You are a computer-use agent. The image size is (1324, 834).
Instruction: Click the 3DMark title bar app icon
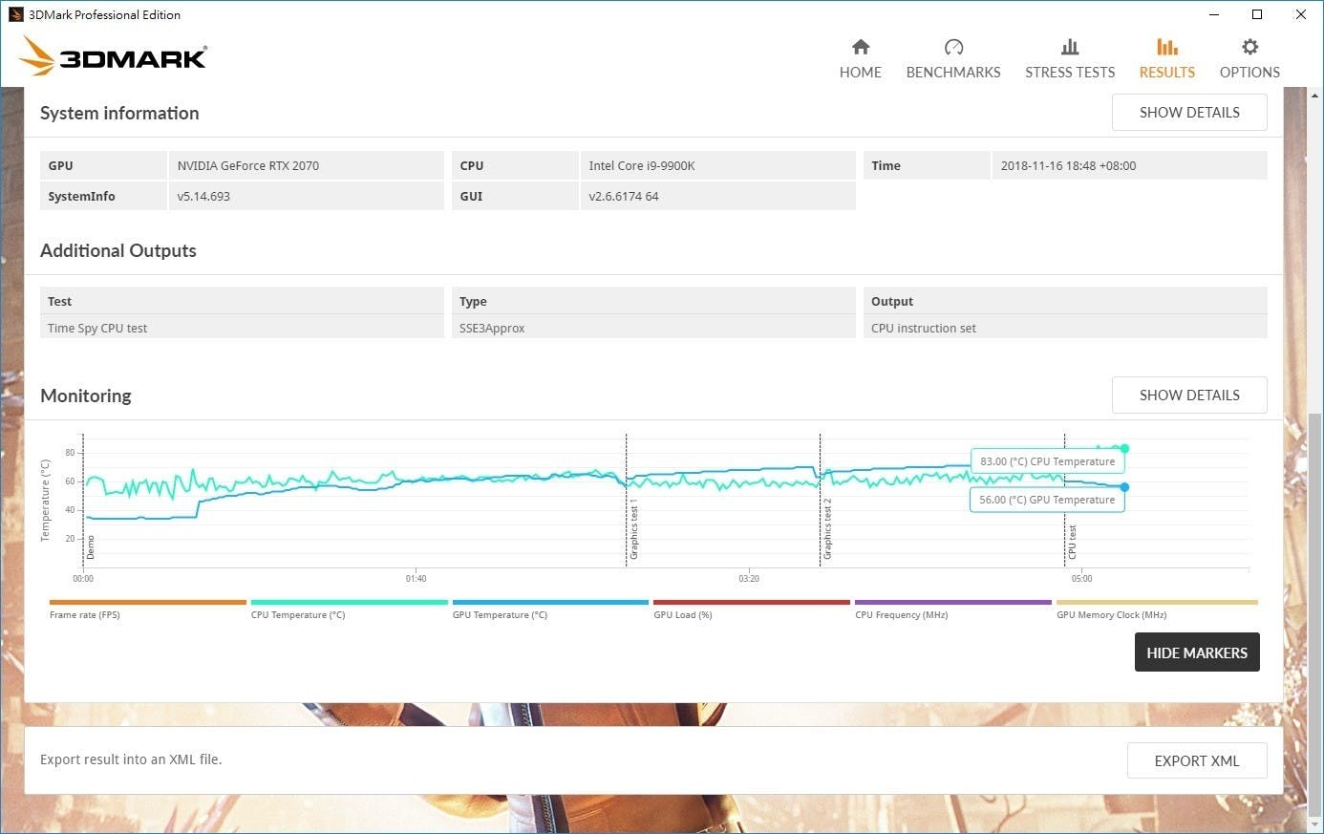[15, 14]
